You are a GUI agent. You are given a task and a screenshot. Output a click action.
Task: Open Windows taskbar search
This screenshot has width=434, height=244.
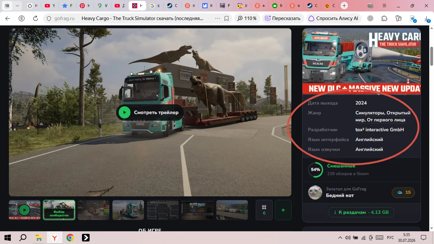(23, 238)
